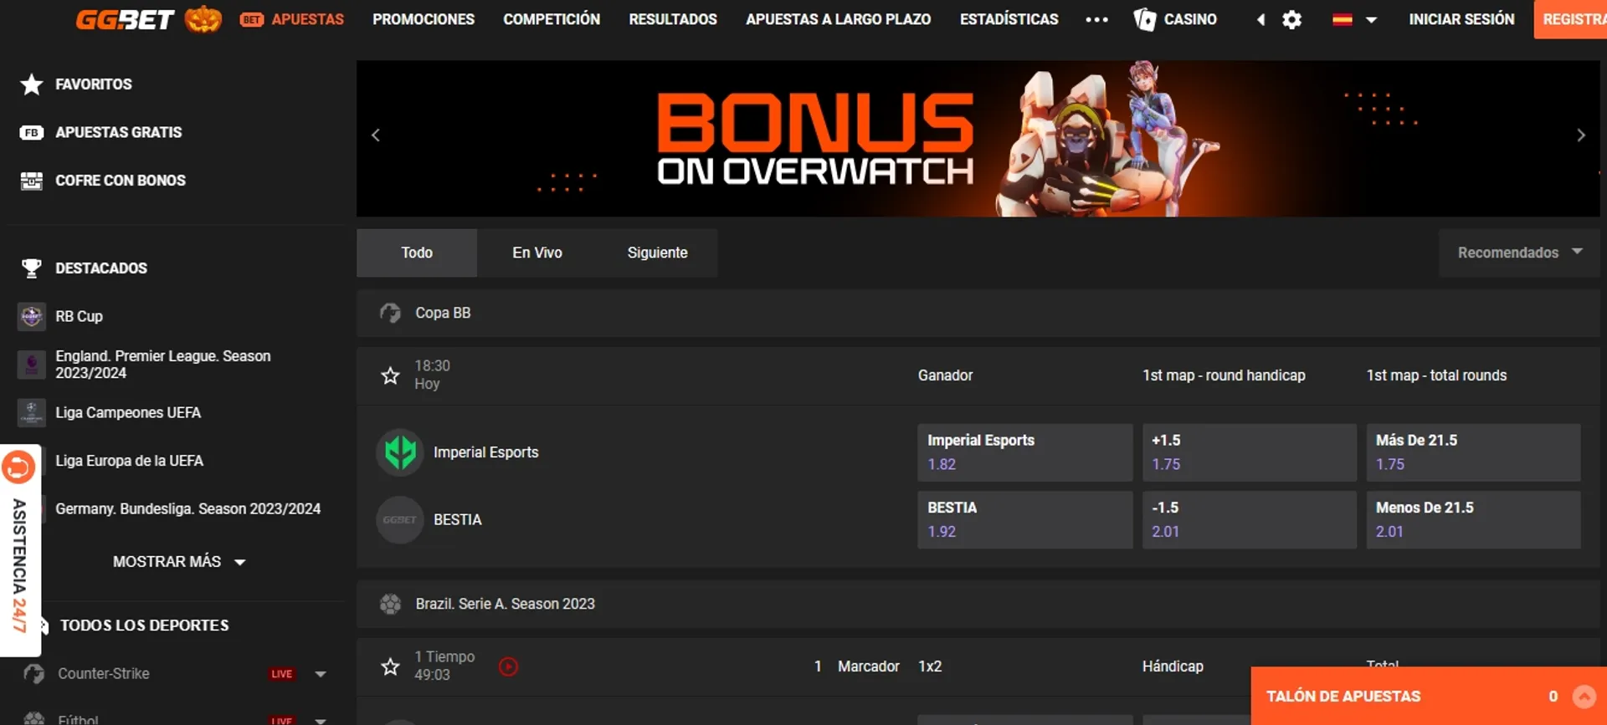Open the Competición menu
The image size is (1607, 725).
[552, 19]
